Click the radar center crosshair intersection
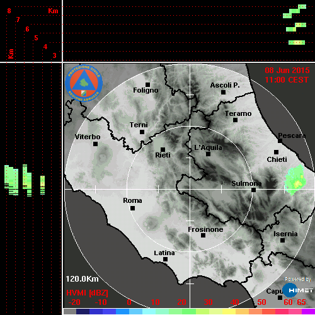 point(190,189)
